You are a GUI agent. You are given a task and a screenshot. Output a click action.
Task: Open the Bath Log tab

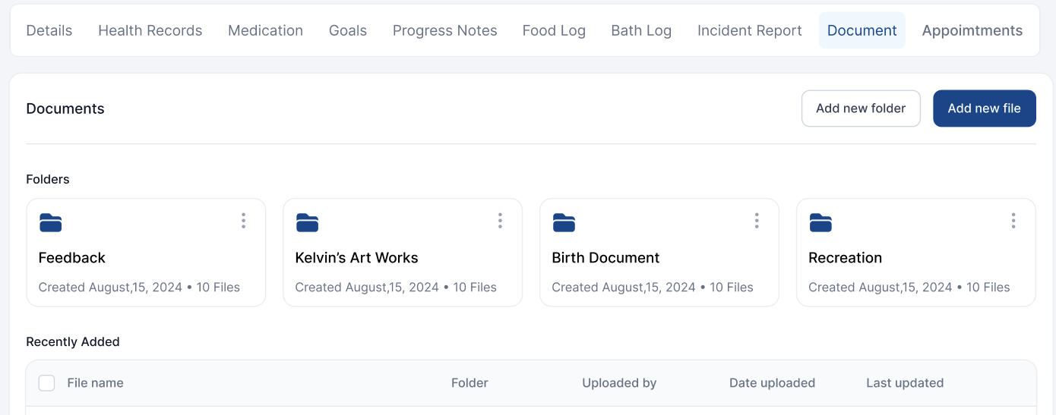pyautogui.click(x=641, y=31)
